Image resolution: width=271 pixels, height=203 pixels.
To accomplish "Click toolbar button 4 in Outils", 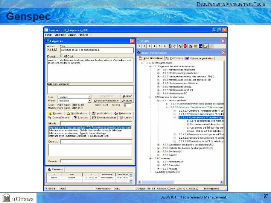I will tap(154, 46).
